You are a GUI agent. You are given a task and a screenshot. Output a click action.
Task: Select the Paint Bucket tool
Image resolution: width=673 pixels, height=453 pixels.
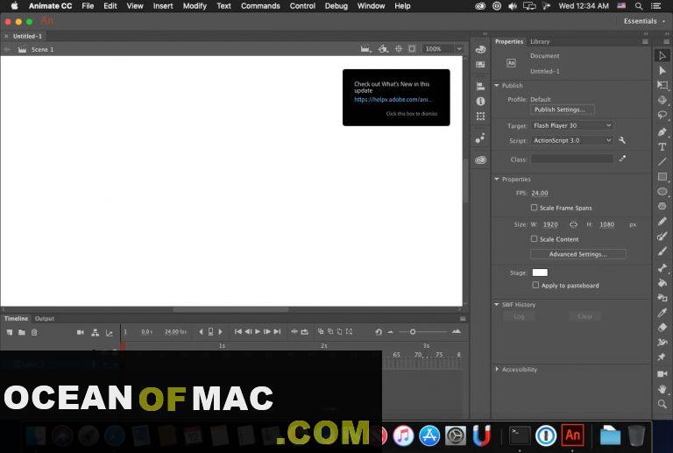click(662, 283)
